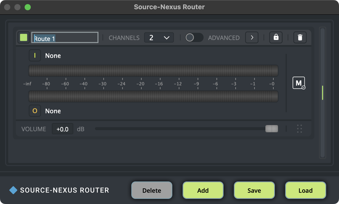Click the -inf meter scale label

coord(27,84)
